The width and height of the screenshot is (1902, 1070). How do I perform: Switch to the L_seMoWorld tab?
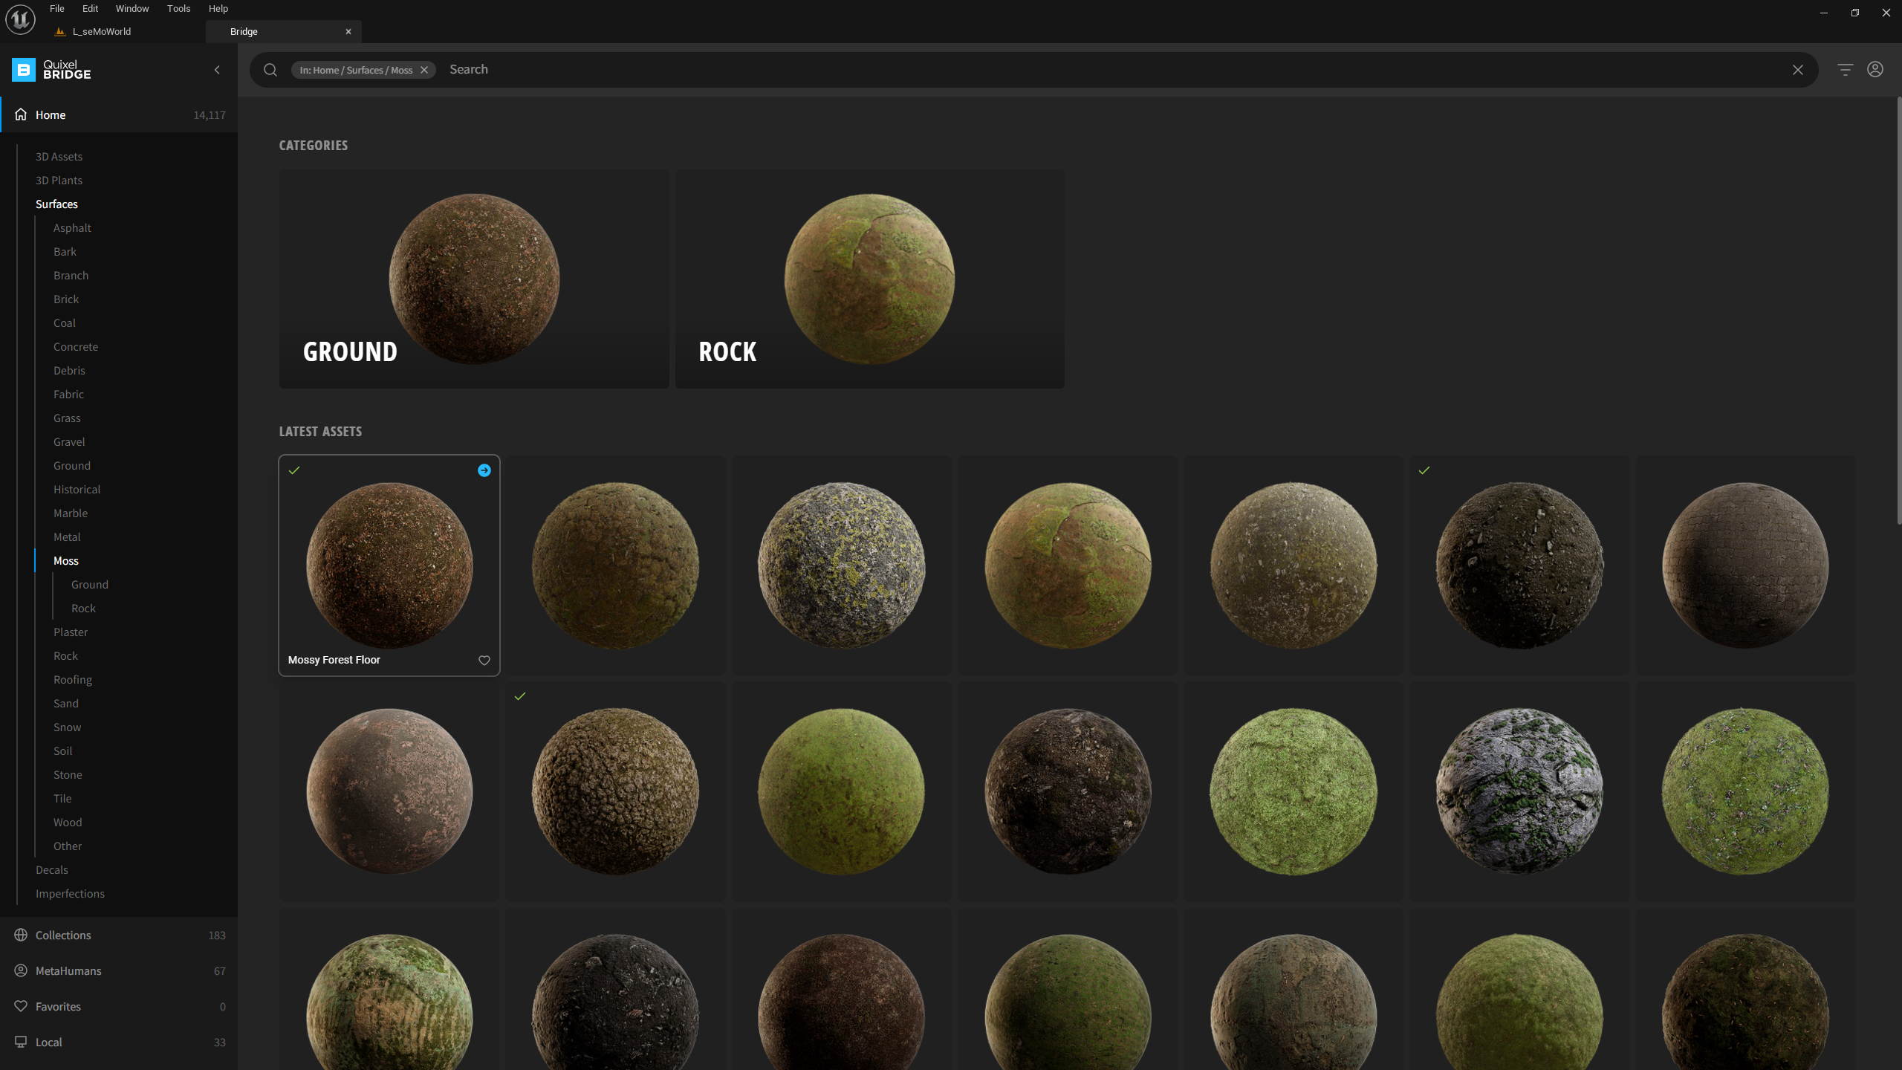pos(102,32)
